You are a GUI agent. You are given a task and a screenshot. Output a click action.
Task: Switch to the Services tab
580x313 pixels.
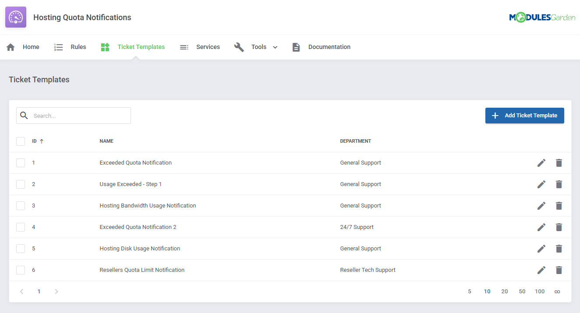tap(208, 47)
